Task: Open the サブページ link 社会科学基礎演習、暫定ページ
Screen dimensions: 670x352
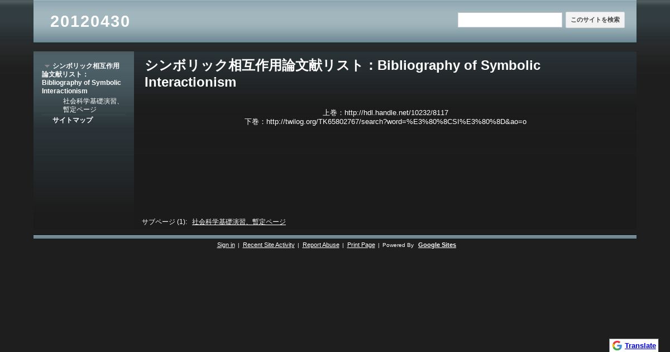Action: click(239, 222)
